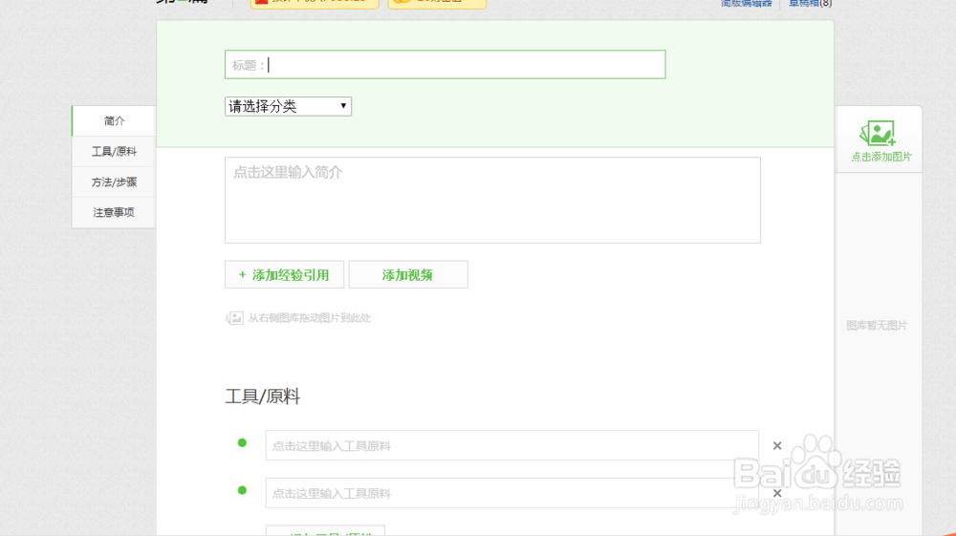Click the green bullet of second 工具原料 row
The width and height of the screenshot is (956, 536).
pos(242,490)
